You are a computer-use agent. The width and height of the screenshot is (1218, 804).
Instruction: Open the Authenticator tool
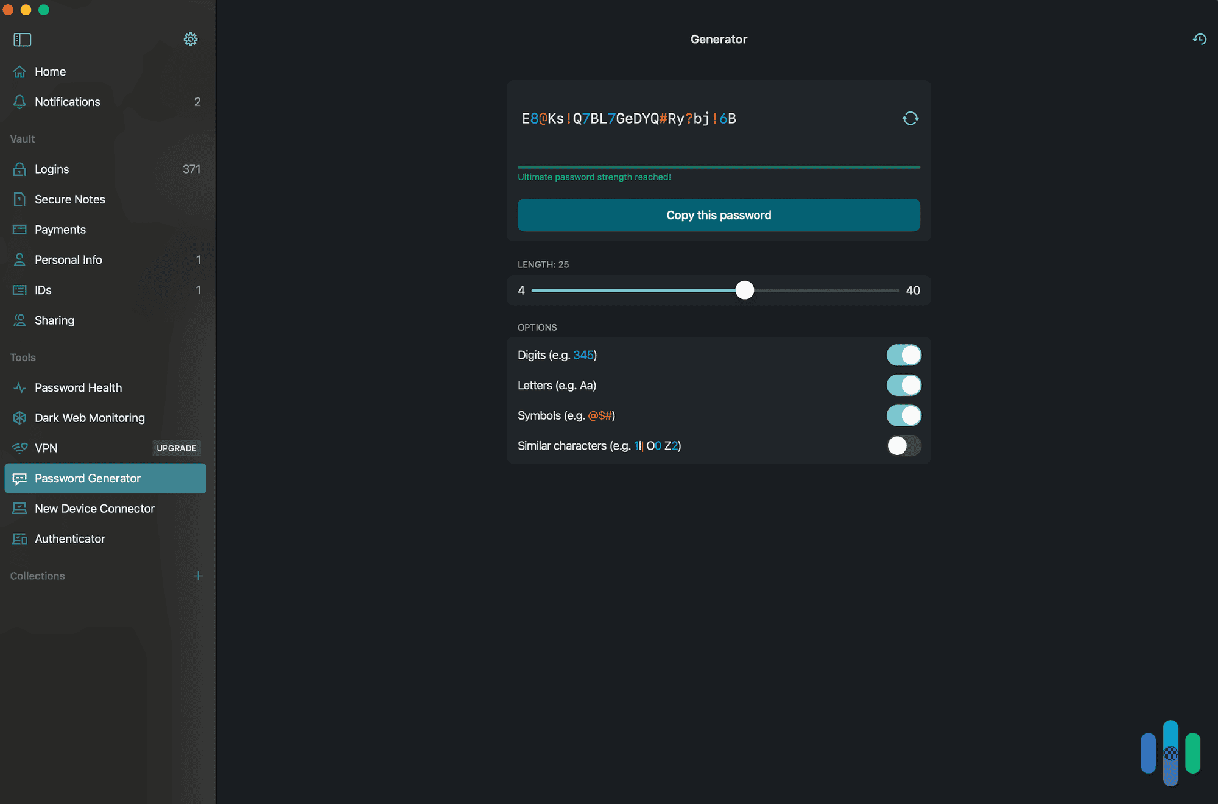tap(70, 539)
